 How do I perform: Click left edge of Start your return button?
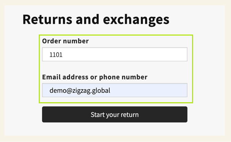coord(47,114)
